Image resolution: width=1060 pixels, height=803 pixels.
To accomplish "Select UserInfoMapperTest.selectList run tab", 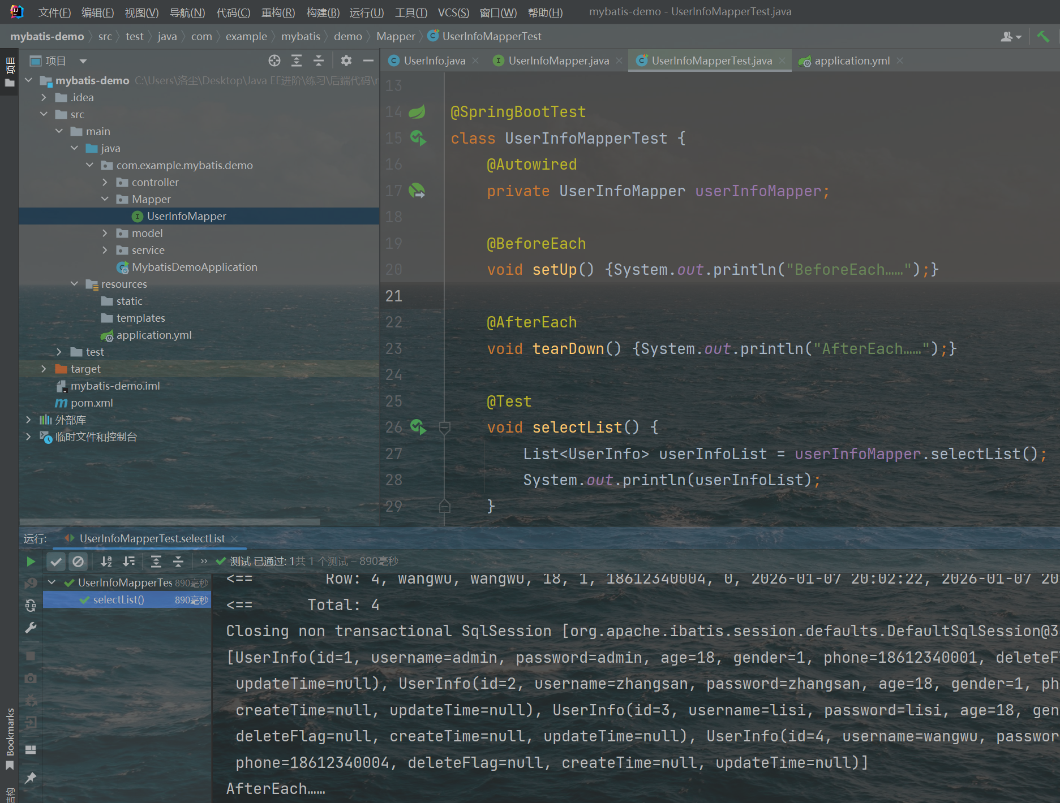I will point(152,538).
